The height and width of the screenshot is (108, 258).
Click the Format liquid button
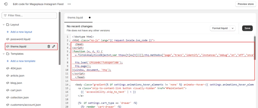[220, 28]
